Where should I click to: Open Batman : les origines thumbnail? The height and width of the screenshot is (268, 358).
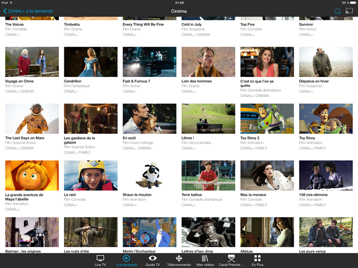(32, 232)
